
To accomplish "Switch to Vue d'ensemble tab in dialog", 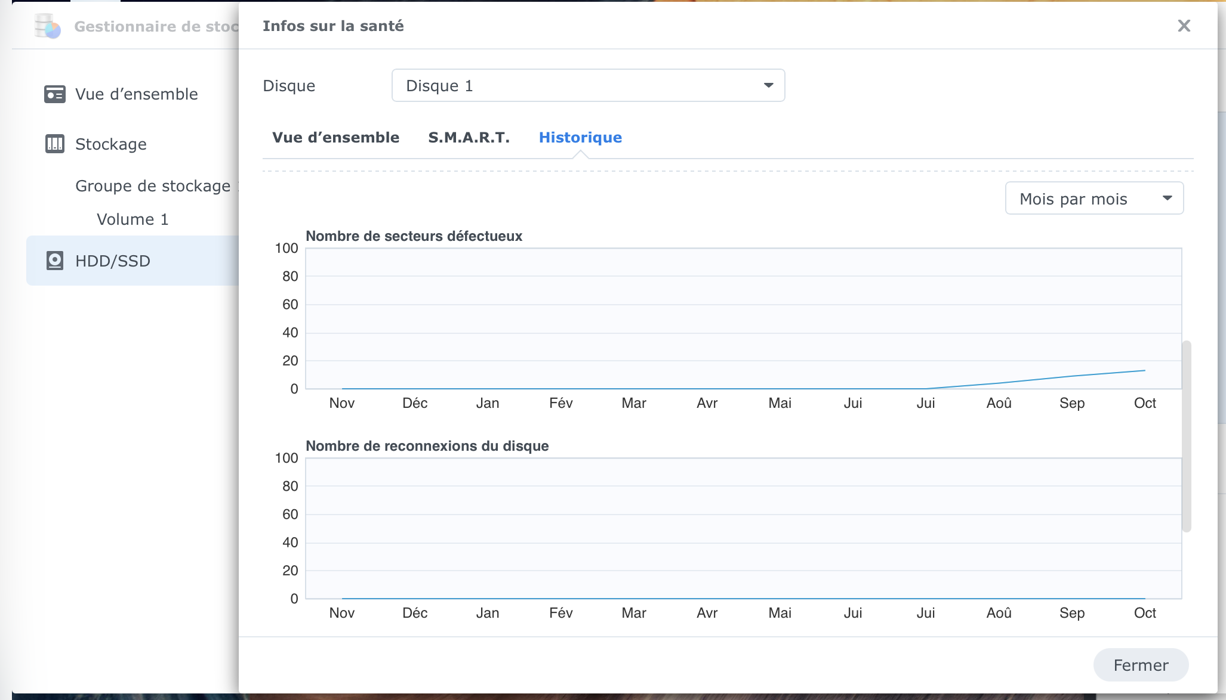I will click(335, 137).
